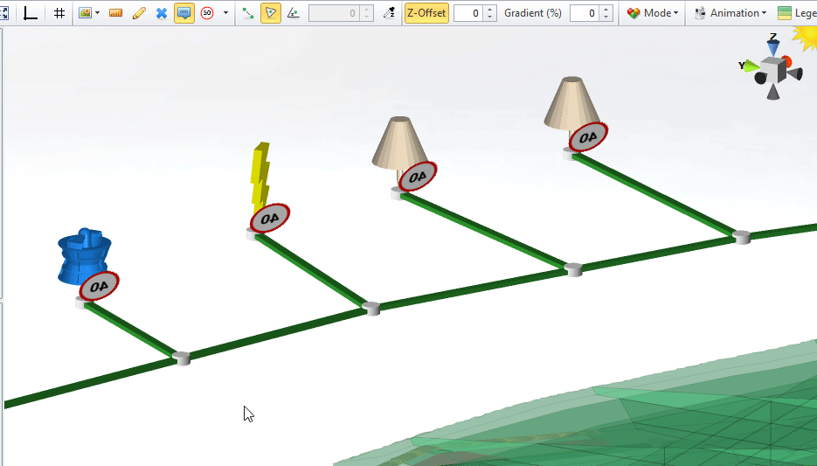
Task: Click the 40 sign beside right cone
Action: [x=588, y=137]
